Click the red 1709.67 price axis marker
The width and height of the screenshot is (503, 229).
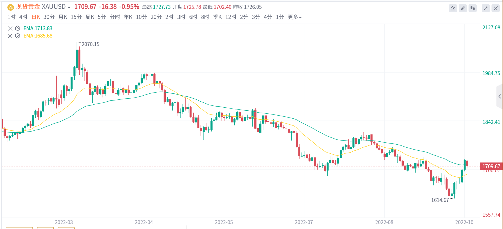(491, 166)
